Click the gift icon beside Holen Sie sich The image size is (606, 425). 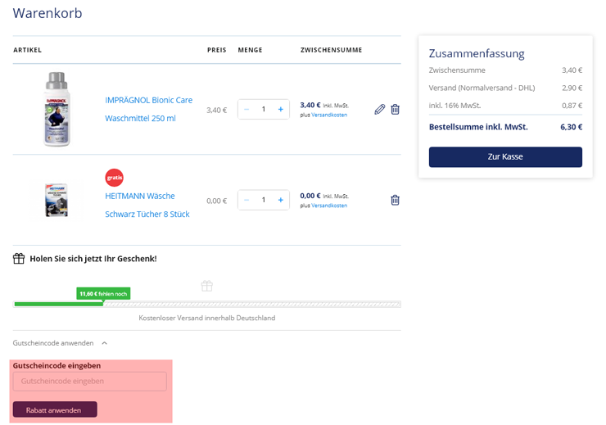coord(19,259)
